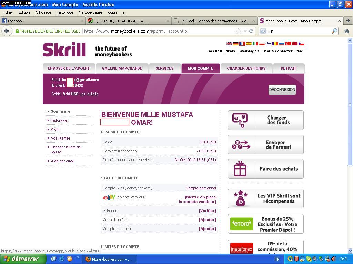Switch to the Facebook tab
Image resolution: width=353 pixels, height=264 pixels.
(x=43, y=21)
